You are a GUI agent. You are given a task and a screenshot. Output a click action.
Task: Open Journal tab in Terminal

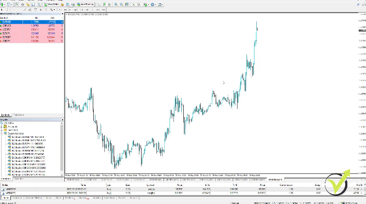[x=133, y=198]
